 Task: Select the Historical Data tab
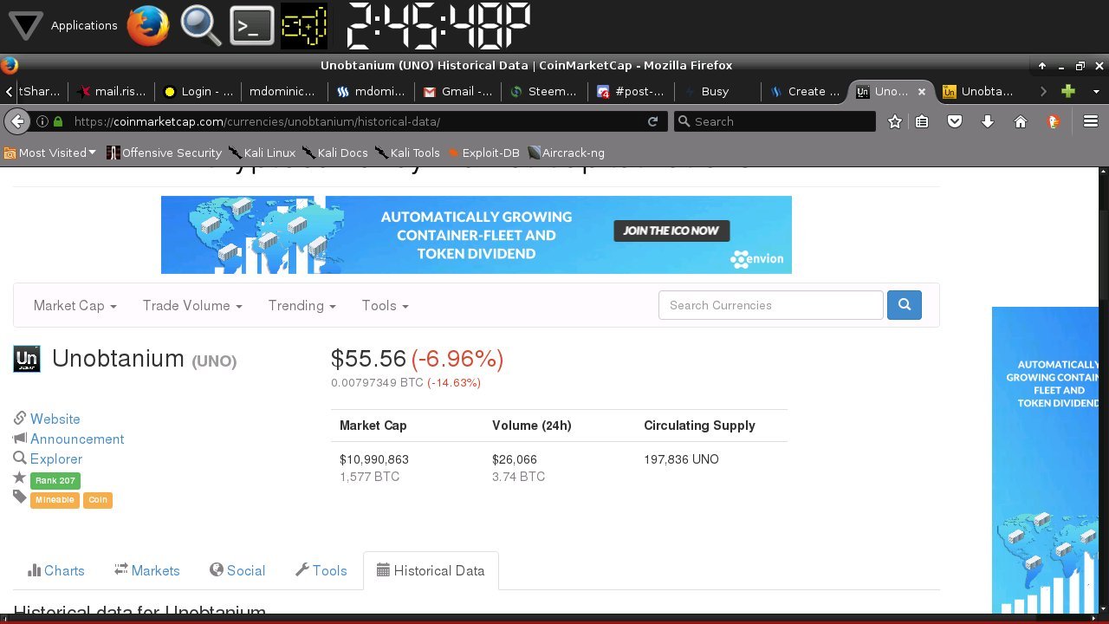(x=431, y=570)
